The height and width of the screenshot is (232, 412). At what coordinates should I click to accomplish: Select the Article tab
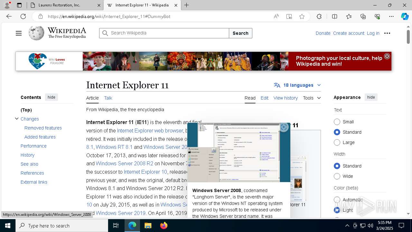point(92,98)
